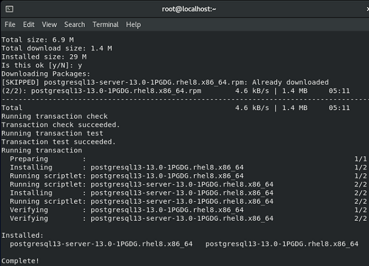Image resolution: width=369 pixels, height=266 pixels.
Task: Close the terminal window
Action: point(367,9)
